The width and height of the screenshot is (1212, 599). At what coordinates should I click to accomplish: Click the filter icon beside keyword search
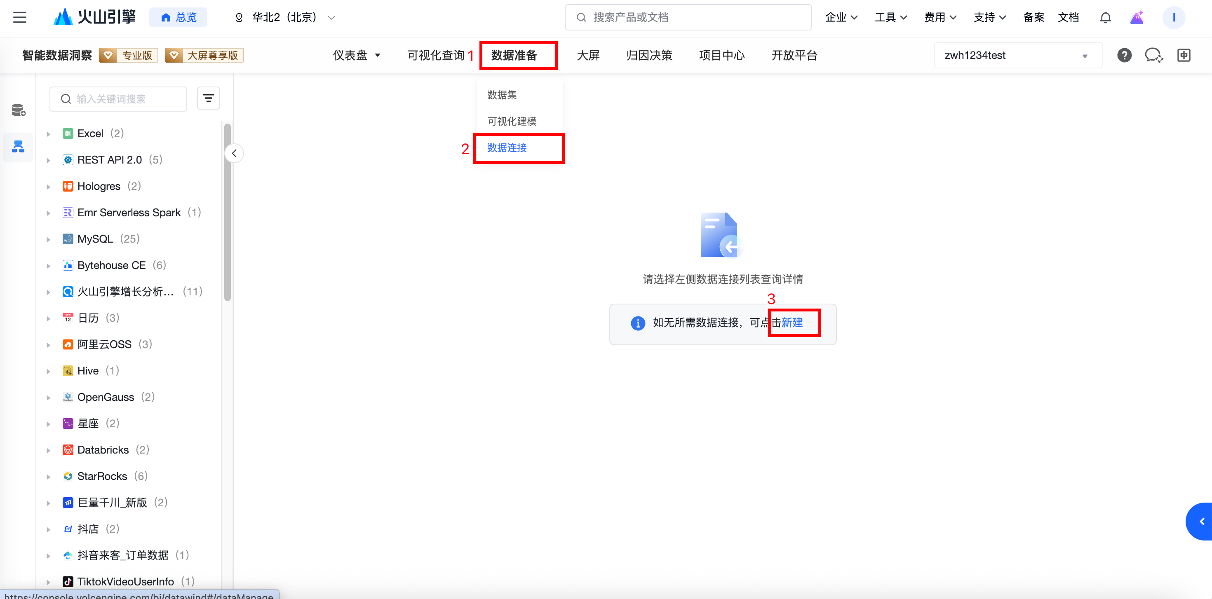point(209,98)
